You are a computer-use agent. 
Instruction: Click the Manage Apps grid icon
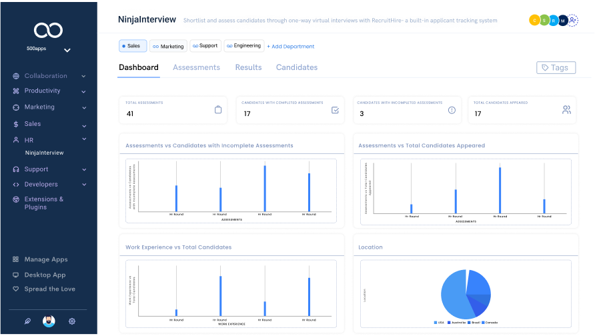pyautogui.click(x=15, y=259)
